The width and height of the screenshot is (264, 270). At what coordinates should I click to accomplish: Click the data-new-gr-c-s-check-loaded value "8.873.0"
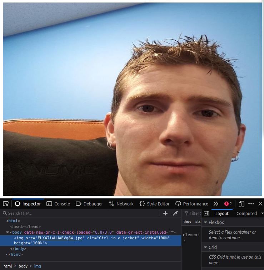[x=104, y=232]
